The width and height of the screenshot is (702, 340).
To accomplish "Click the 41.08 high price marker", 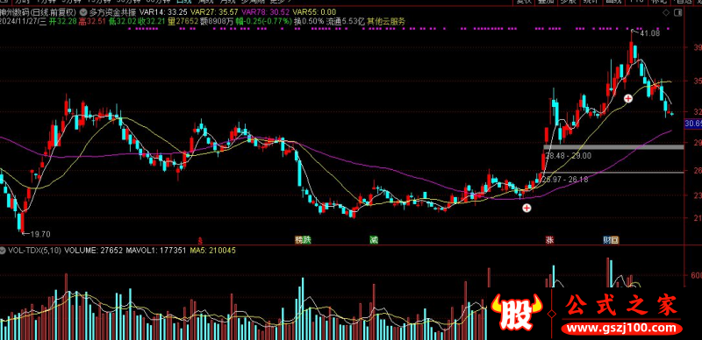I will [649, 33].
